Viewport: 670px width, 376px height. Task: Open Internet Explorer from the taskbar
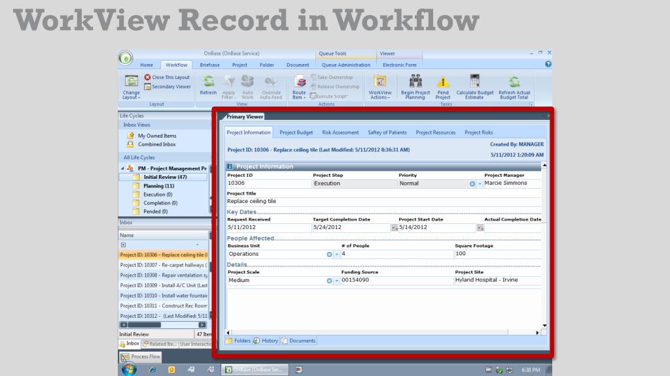pyautogui.click(x=152, y=369)
